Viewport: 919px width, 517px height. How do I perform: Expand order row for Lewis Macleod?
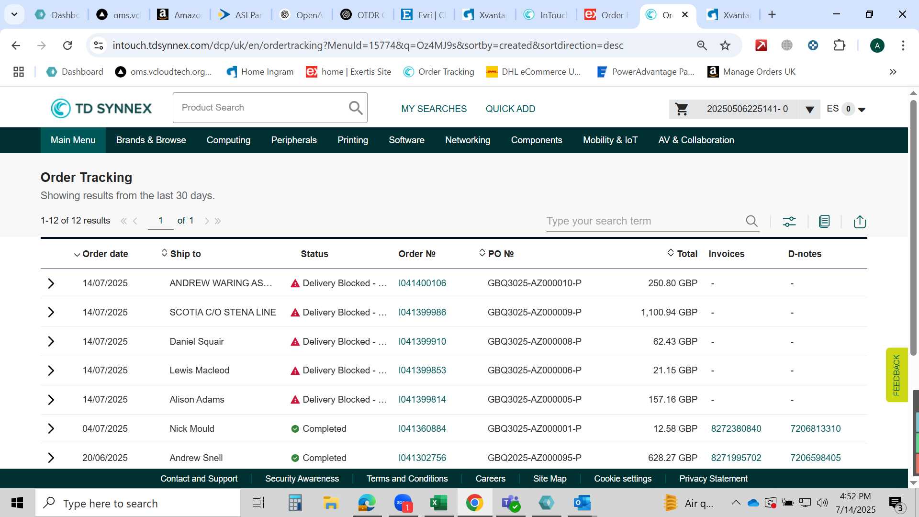[51, 371]
